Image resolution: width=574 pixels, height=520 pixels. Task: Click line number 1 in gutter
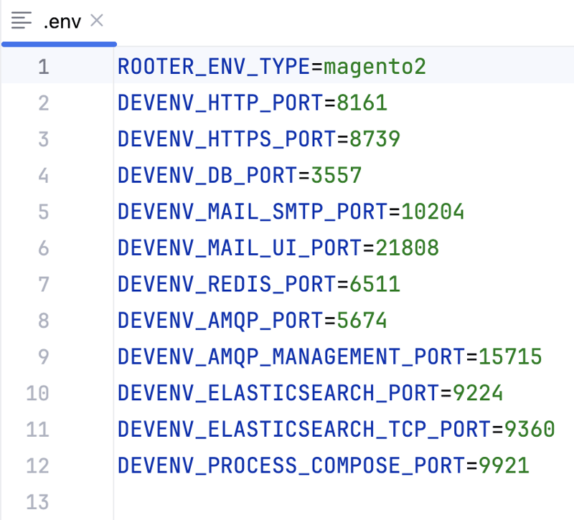[44, 67]
